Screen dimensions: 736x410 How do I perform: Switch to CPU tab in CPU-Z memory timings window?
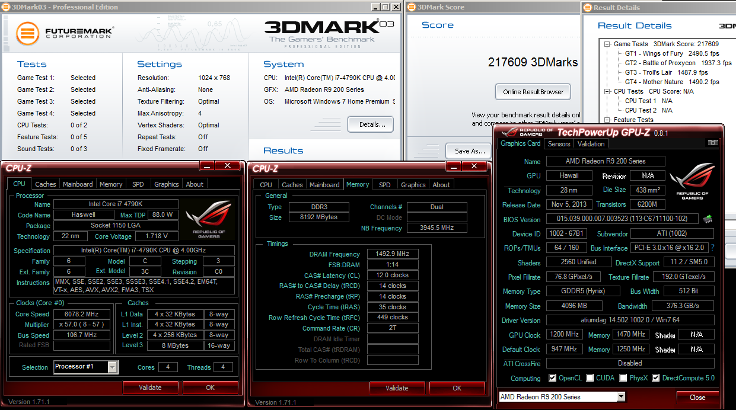tap(266, 185)
